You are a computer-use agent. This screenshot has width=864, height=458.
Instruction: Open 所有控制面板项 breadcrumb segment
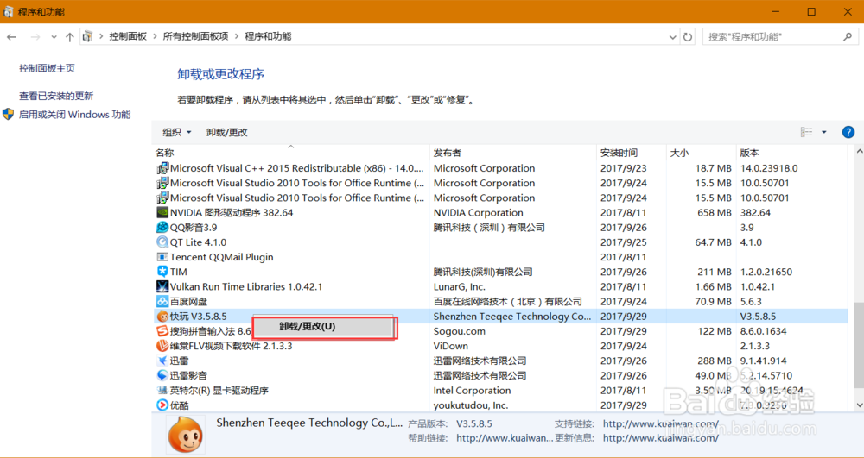click(195, 36)
